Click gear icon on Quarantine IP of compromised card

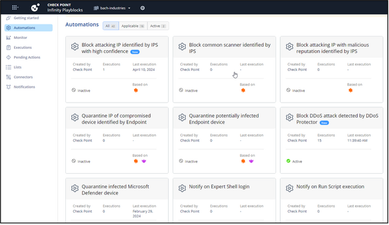pyautogui.click(x=75, y=118)
